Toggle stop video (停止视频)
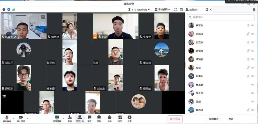 coord(21,119)
